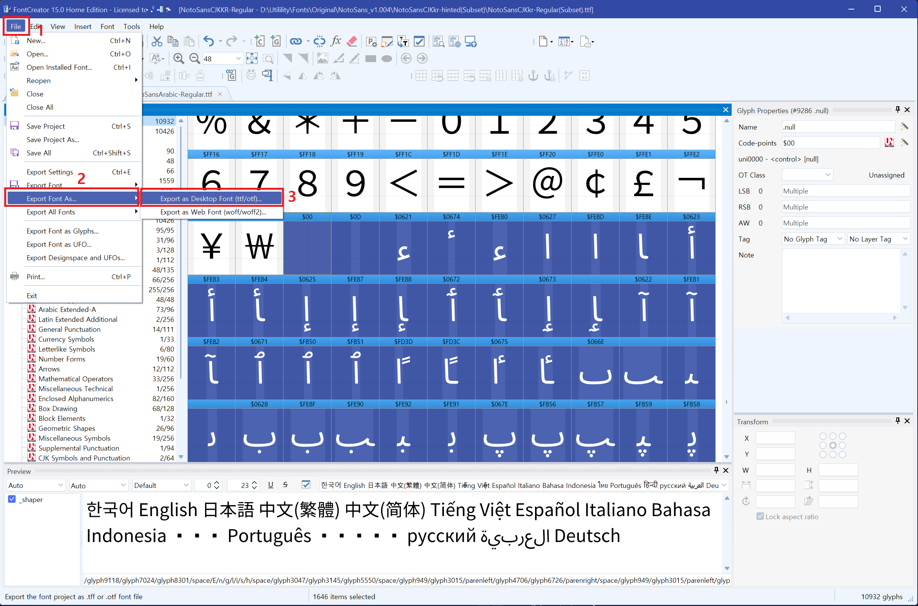Click the pink eraser toolbar icon

click(x=352, y=42)
